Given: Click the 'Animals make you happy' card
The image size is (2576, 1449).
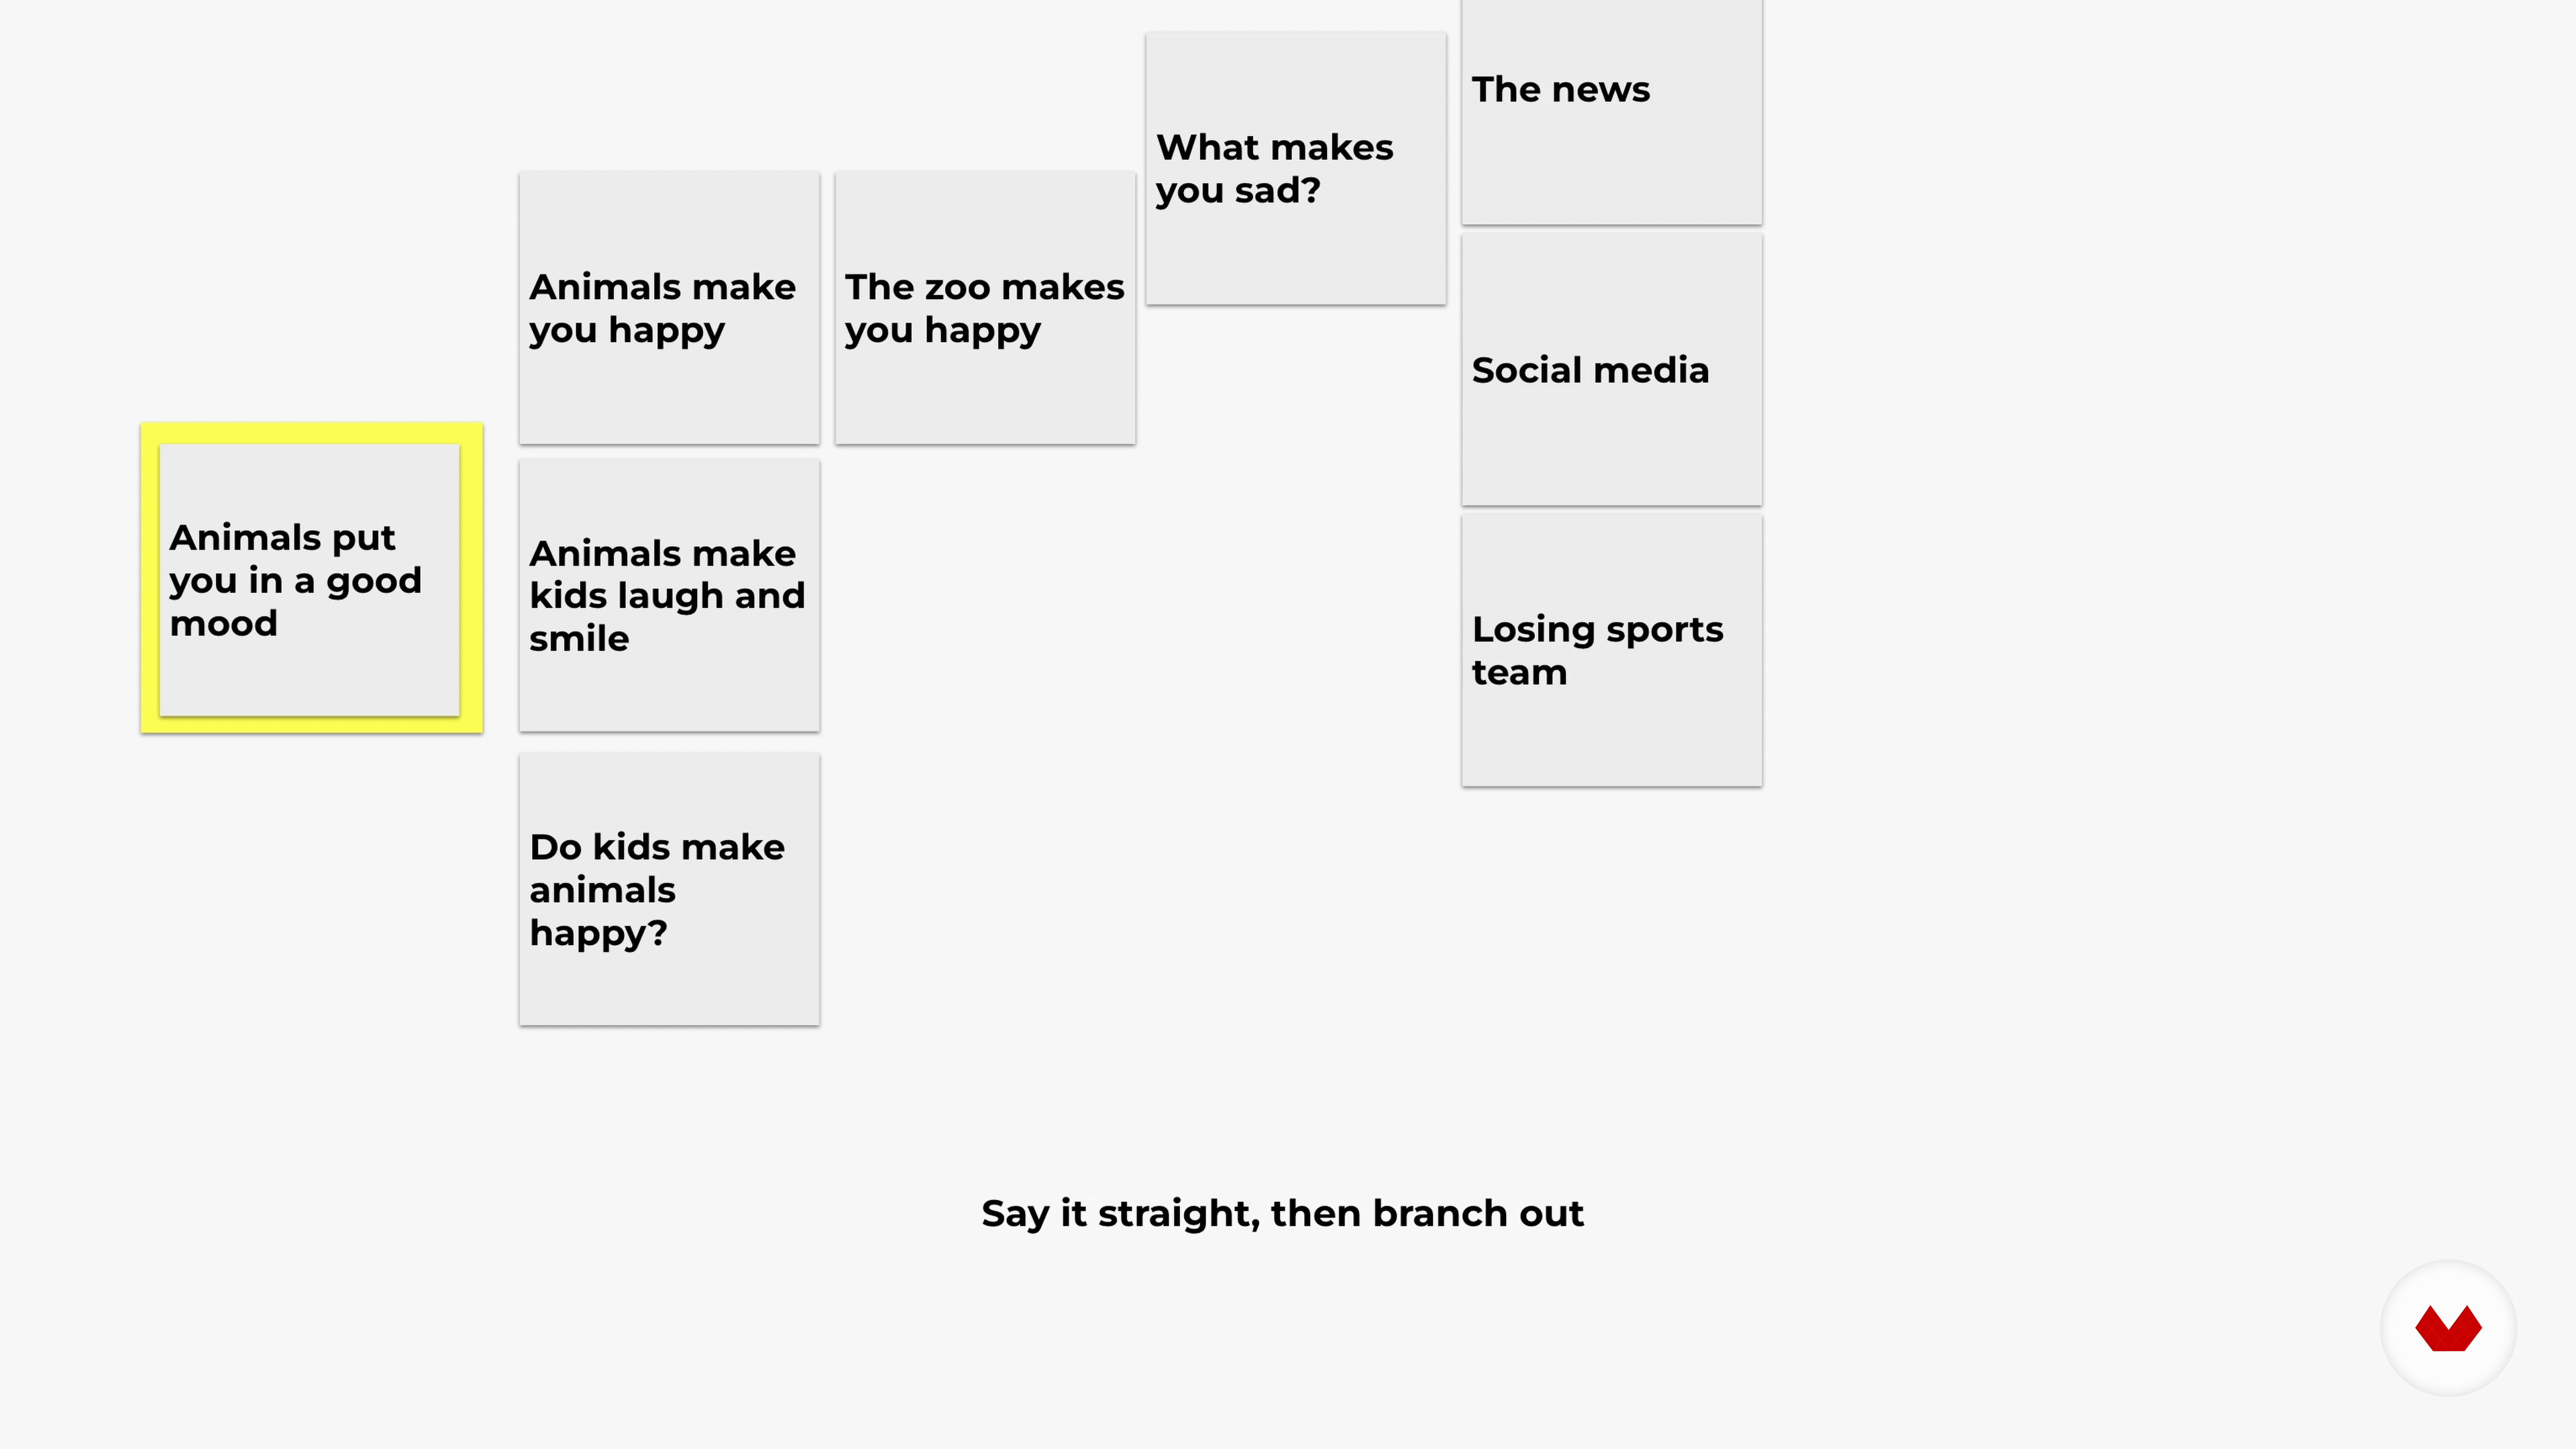Looking at the screenshot, I should [x=669, y=308].
